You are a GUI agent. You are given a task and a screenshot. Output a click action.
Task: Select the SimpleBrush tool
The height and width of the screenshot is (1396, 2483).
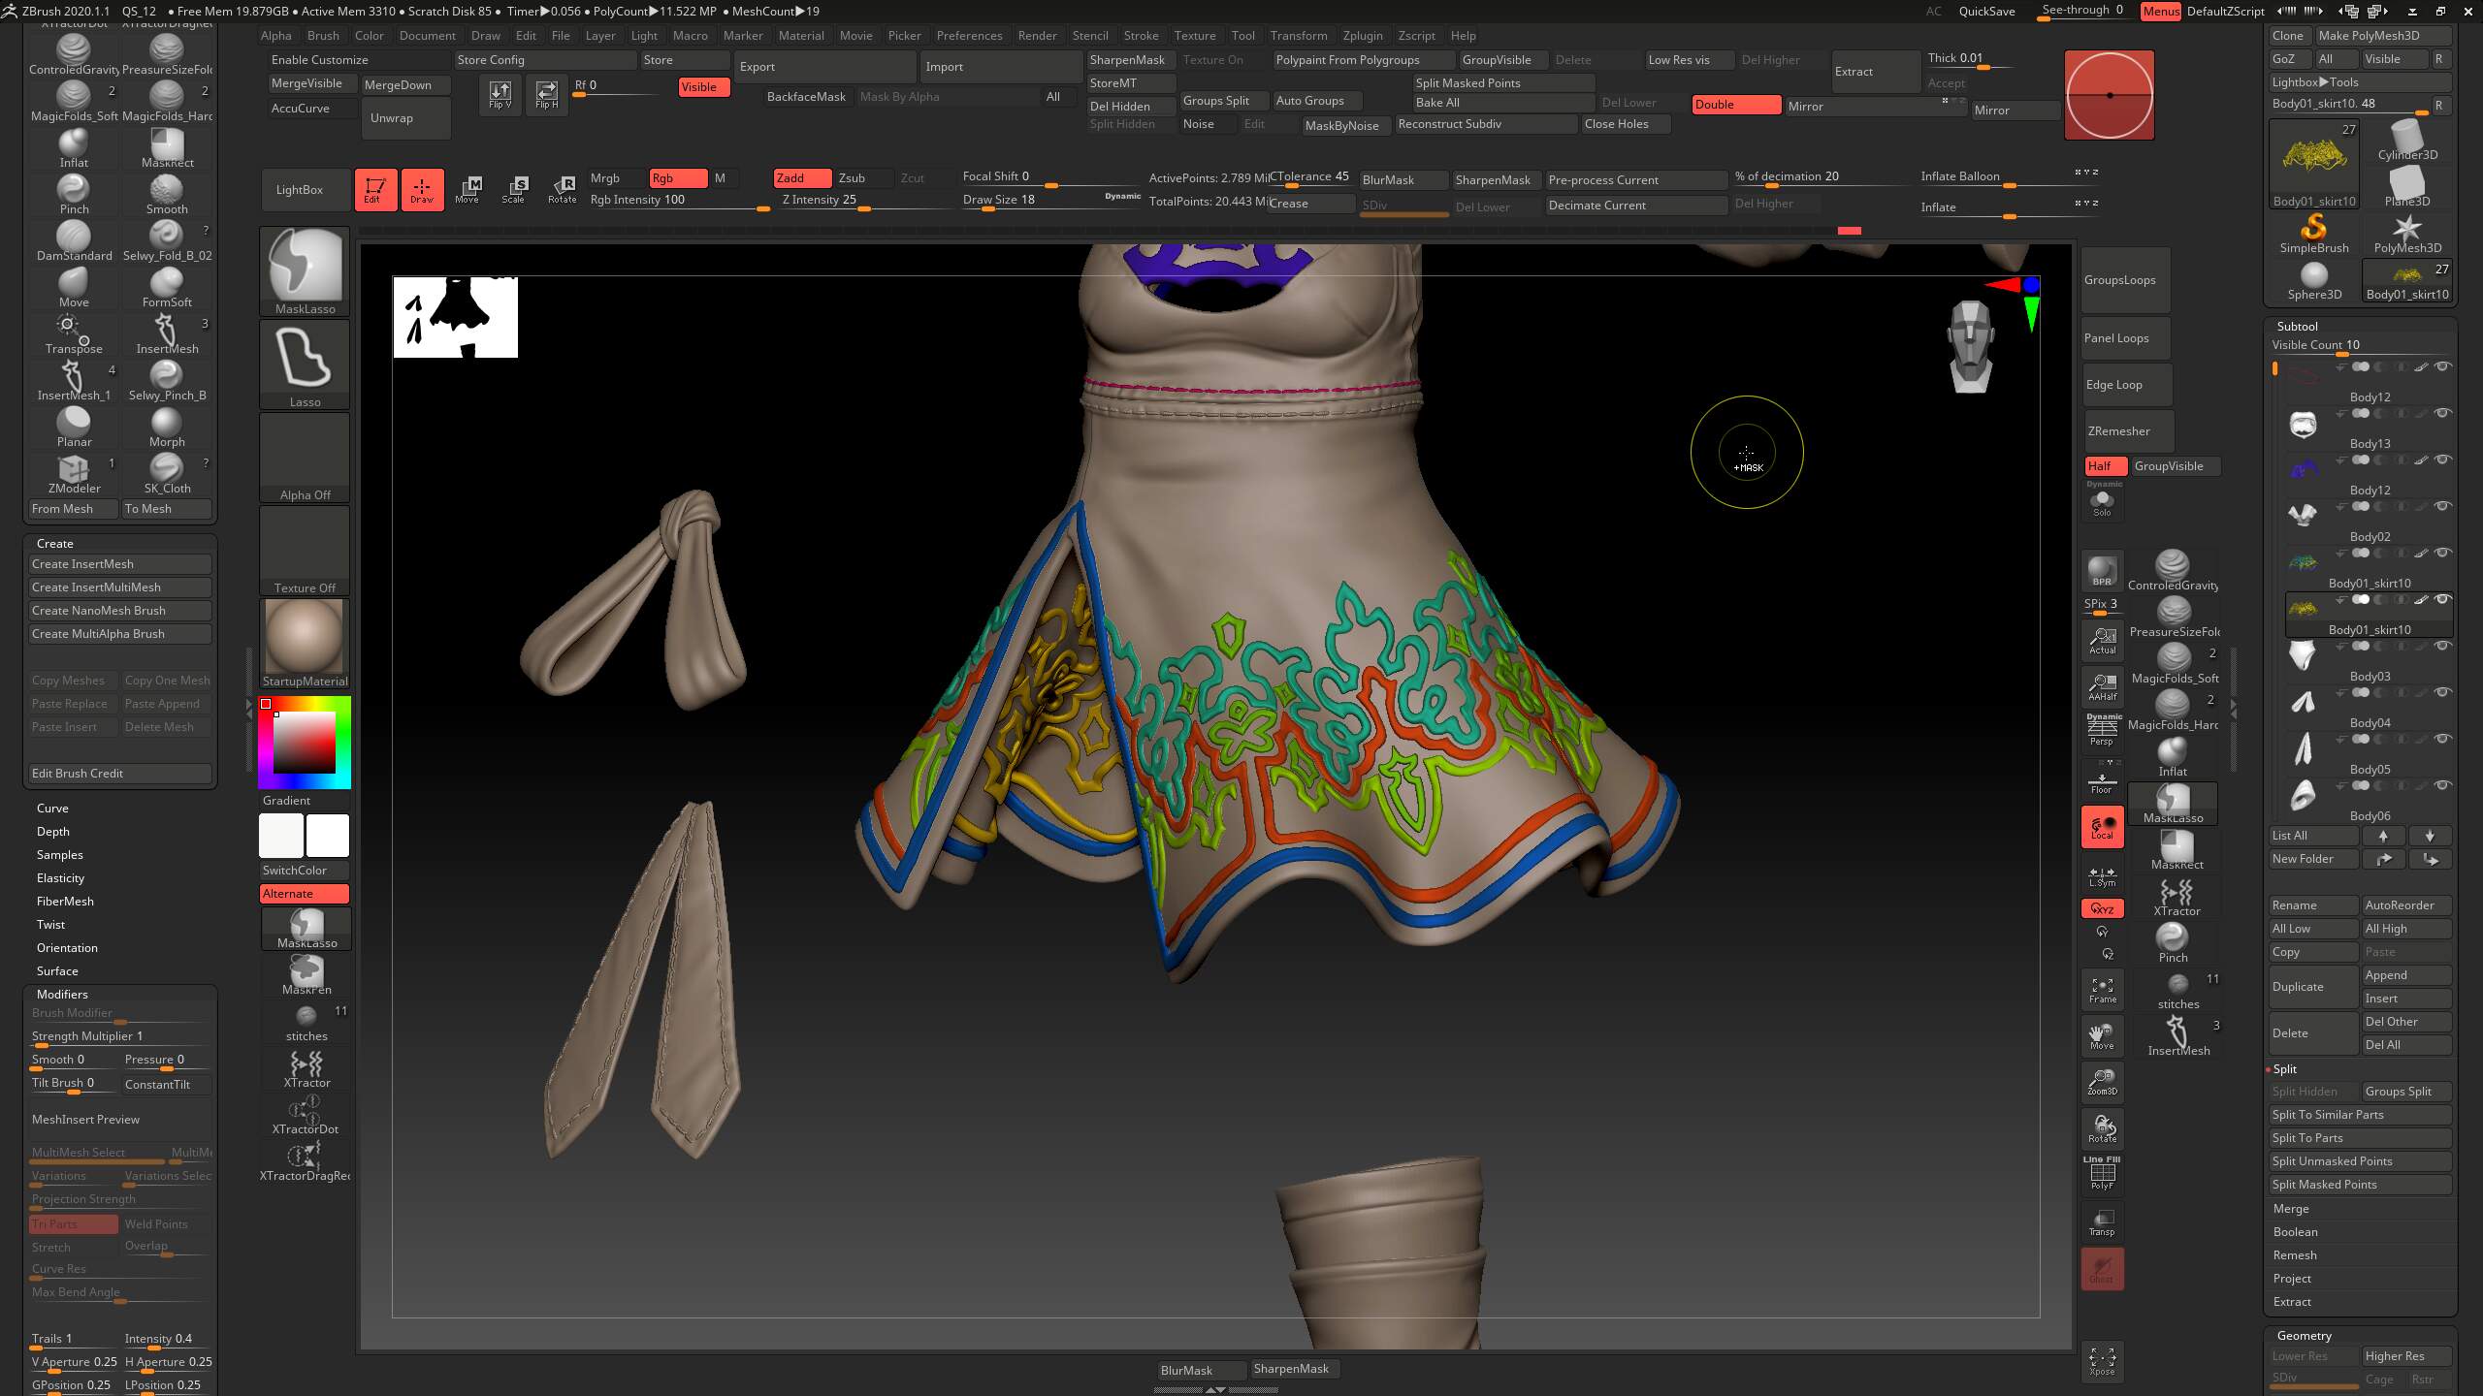(x=2314, y=234)
